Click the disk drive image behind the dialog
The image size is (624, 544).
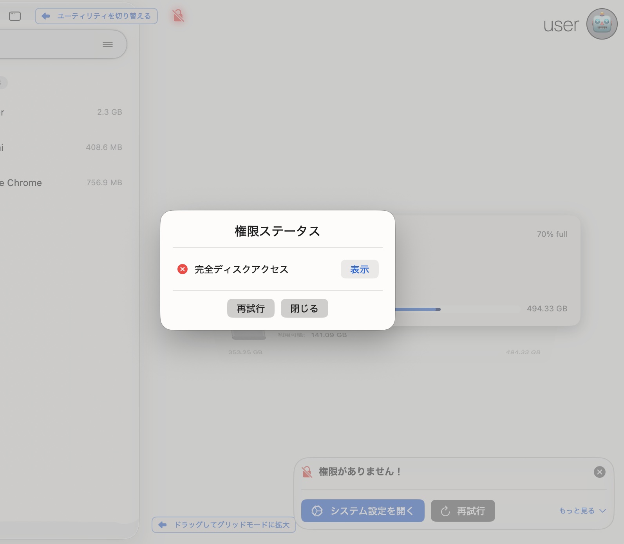[249, 335]
